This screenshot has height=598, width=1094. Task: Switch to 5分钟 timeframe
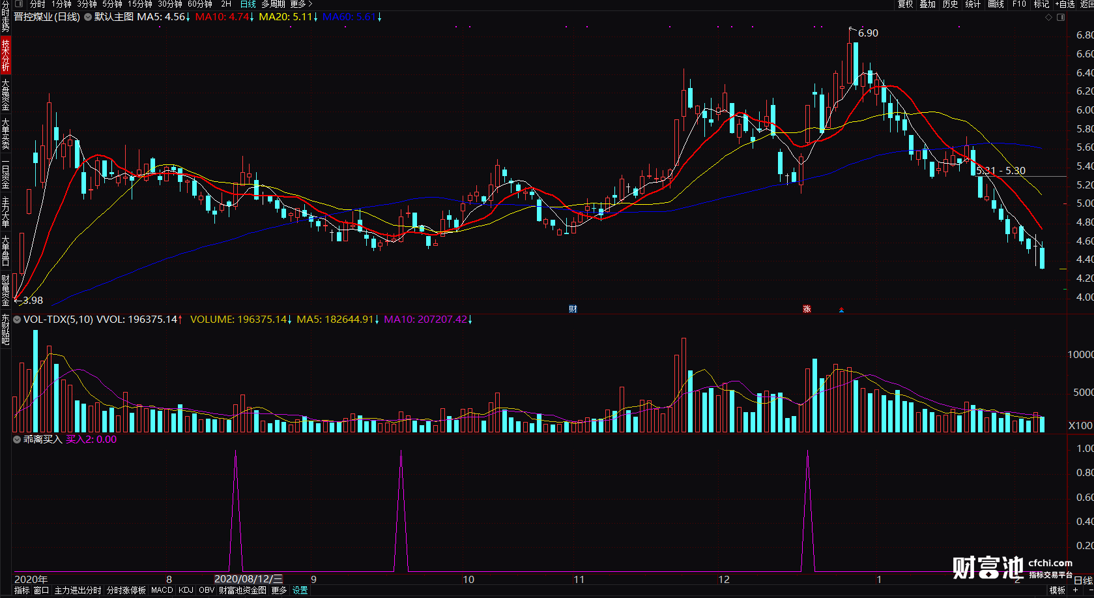point(112,4)
